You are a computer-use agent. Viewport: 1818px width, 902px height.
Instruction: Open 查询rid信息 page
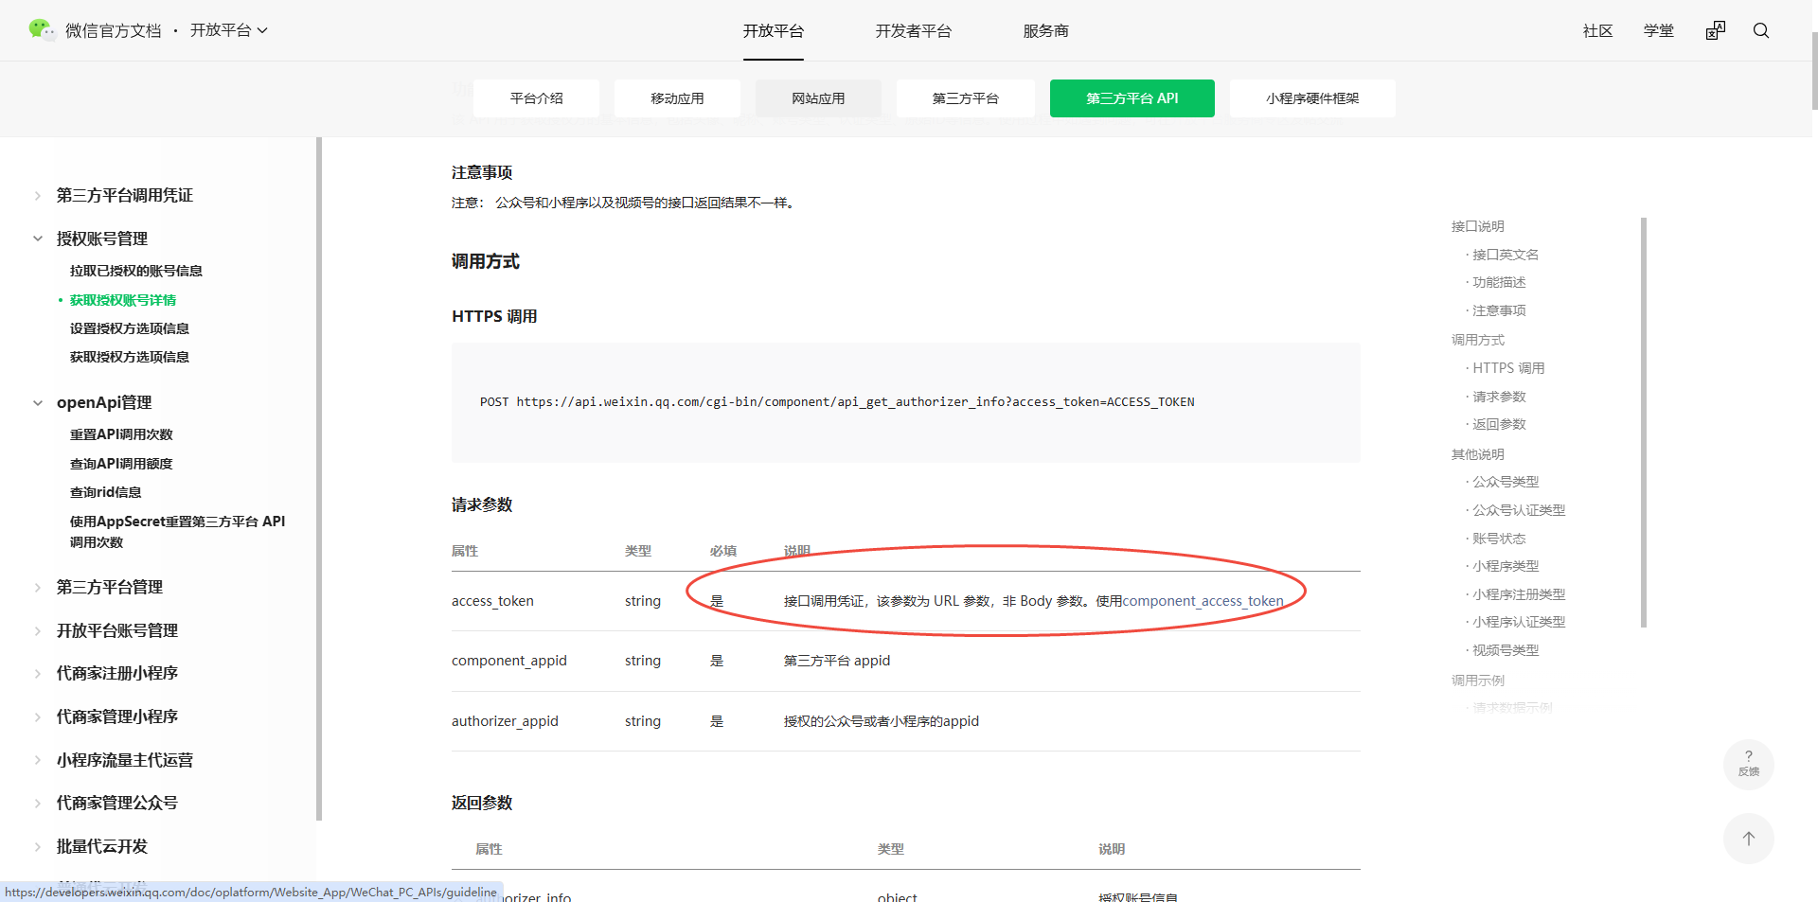tap(106, 492)
